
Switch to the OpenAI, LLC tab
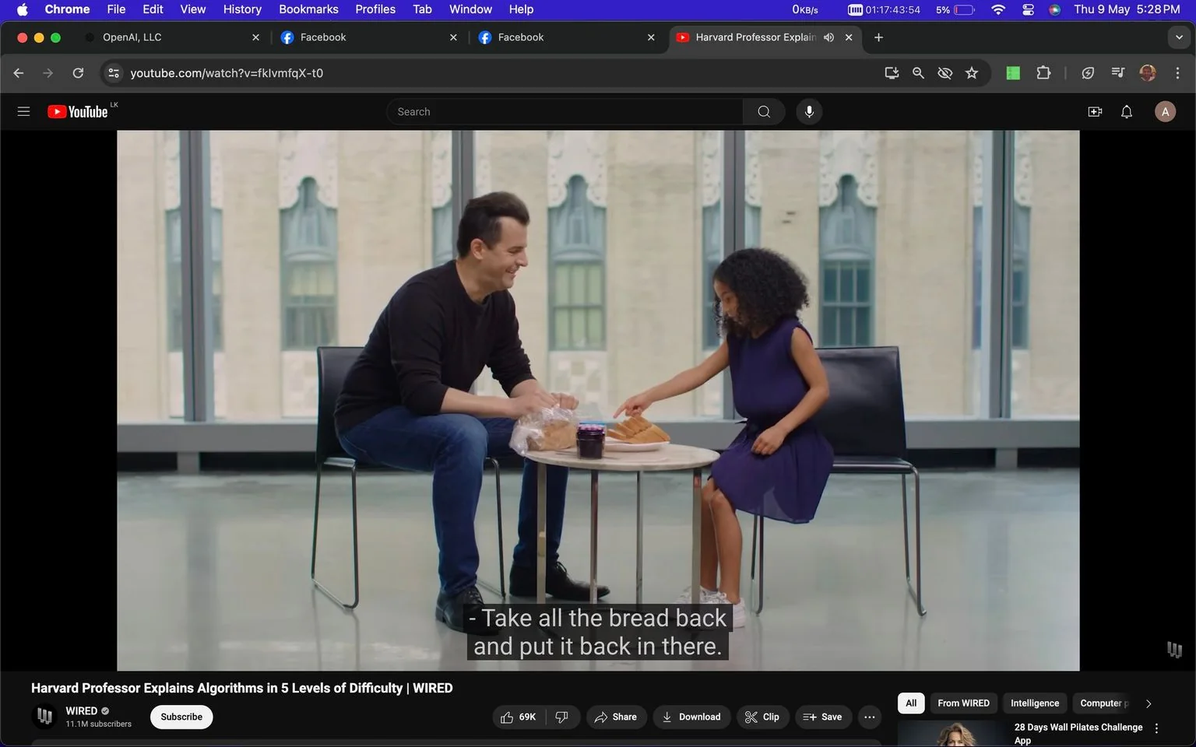171,37
